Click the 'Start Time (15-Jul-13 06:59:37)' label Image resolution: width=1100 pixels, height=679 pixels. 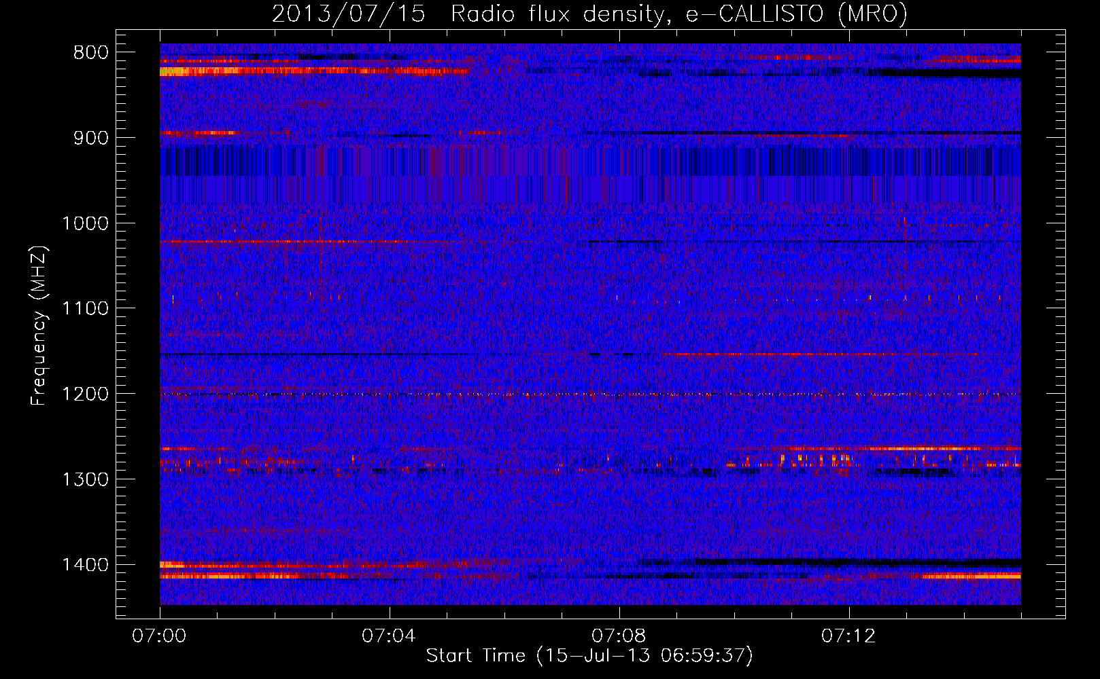click(x=589, y=656)
